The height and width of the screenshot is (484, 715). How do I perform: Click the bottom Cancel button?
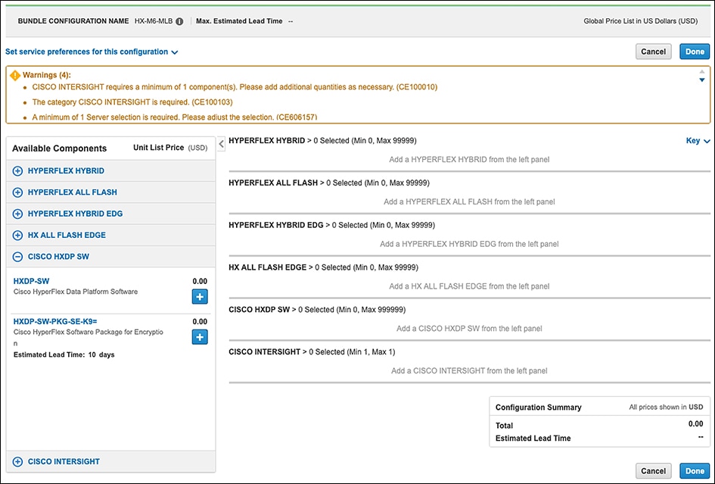point(653,471)
